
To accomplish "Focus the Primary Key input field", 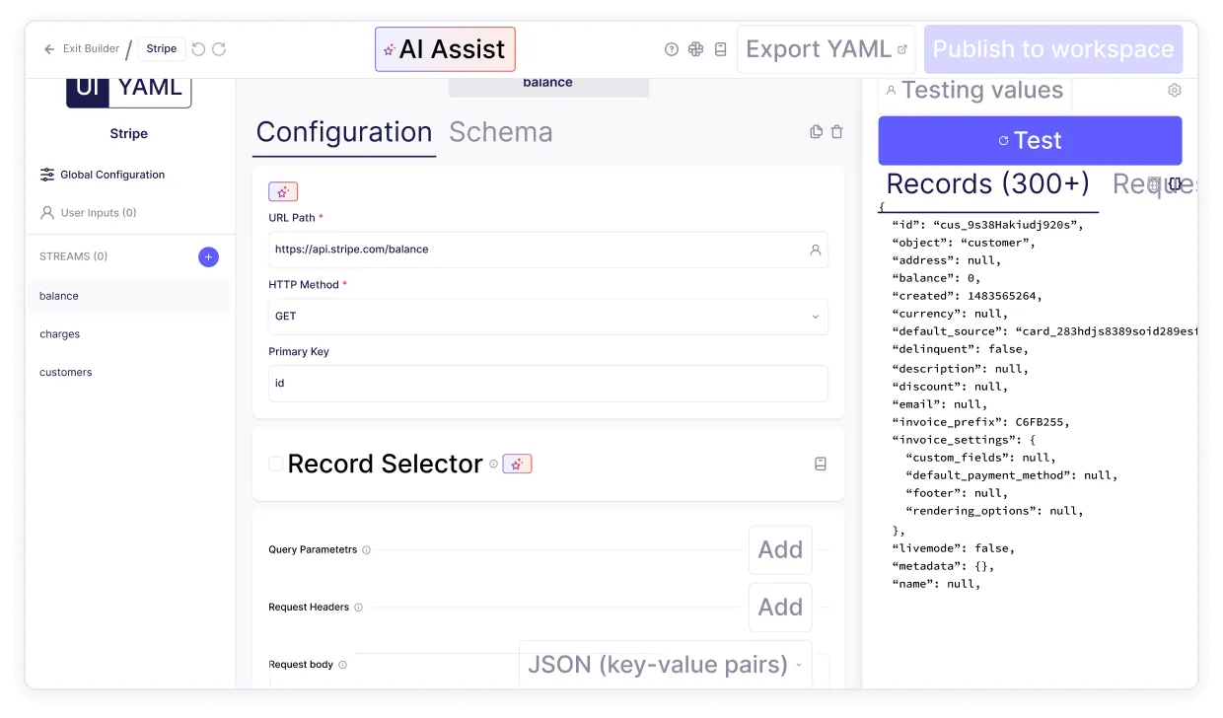I will point(548,384).
